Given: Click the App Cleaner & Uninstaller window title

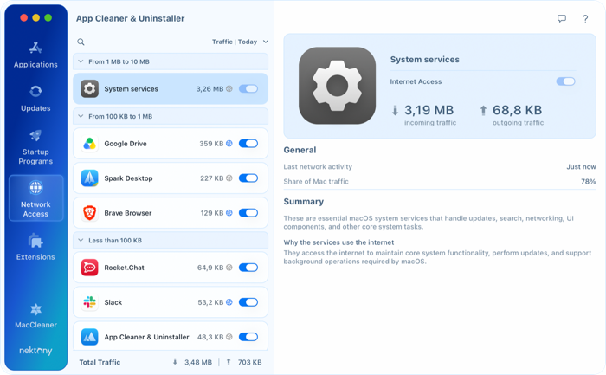Looking at the screenshot, I should (x=130, y=18).
